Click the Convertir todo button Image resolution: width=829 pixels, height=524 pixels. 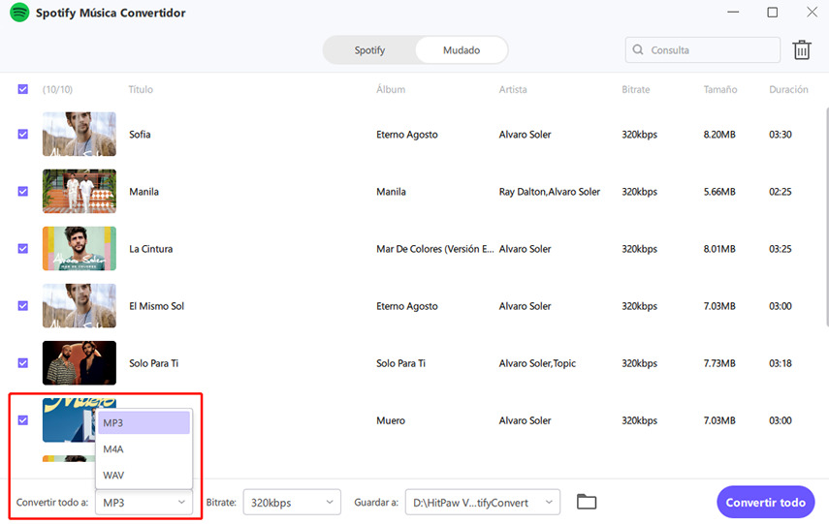(766, 502)
